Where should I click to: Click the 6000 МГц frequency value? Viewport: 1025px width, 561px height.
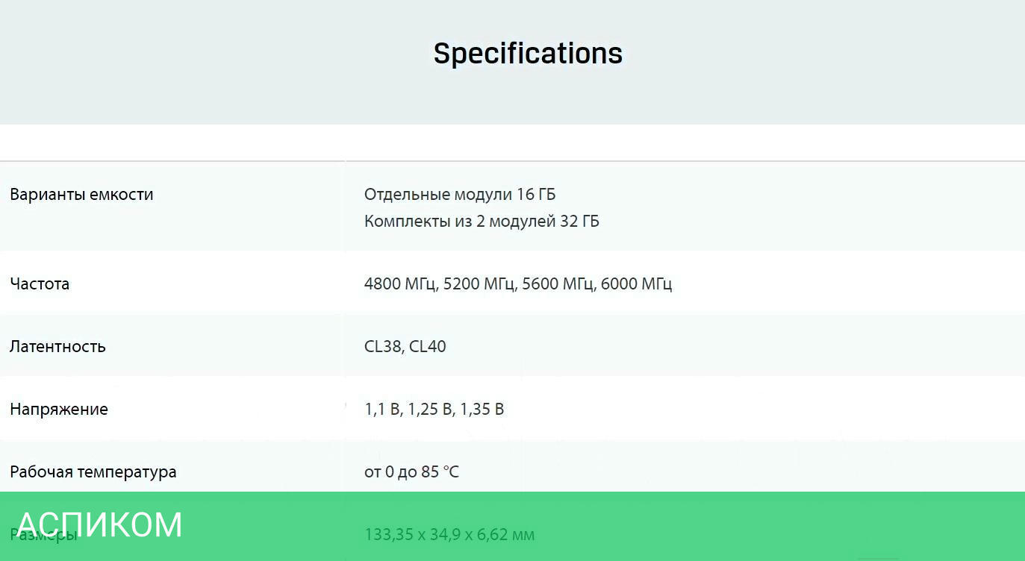[x=636, y=284]
